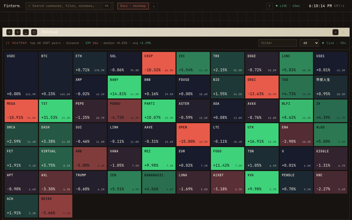This screenshot has width=352, height=220.
Task: Select the ETH +0.71% tile
Action: [x=90, y=63]
